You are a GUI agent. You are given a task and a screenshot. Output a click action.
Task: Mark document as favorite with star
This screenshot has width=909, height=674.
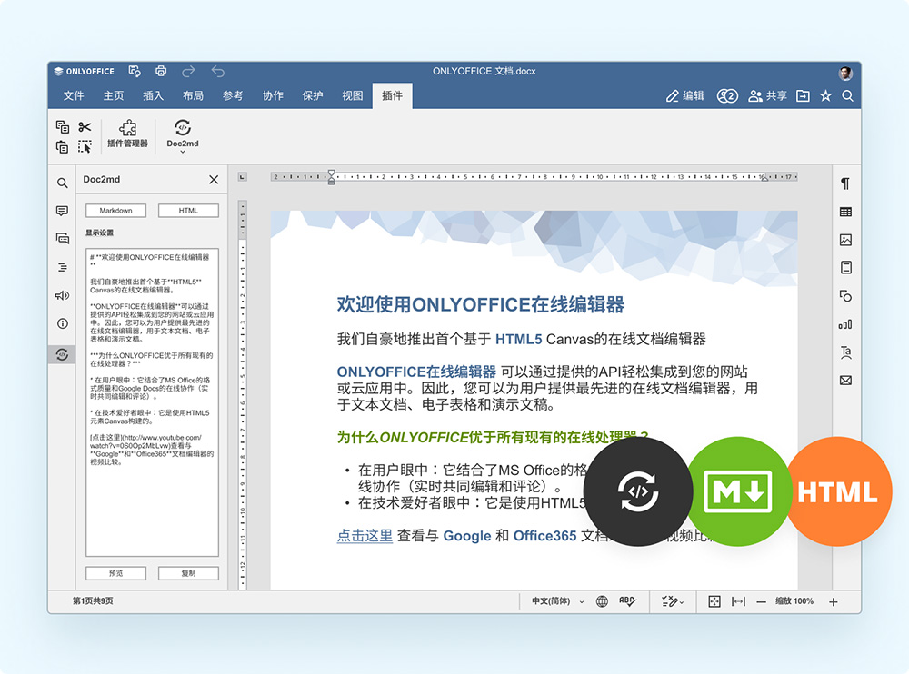click(x=825, y=95)
